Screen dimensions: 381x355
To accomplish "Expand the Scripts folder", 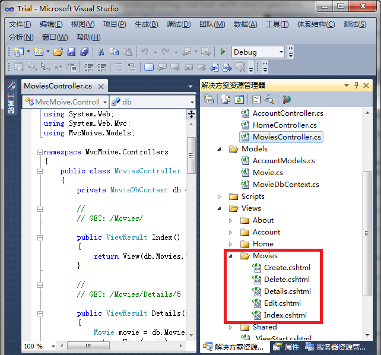I will tap(219, 196).
